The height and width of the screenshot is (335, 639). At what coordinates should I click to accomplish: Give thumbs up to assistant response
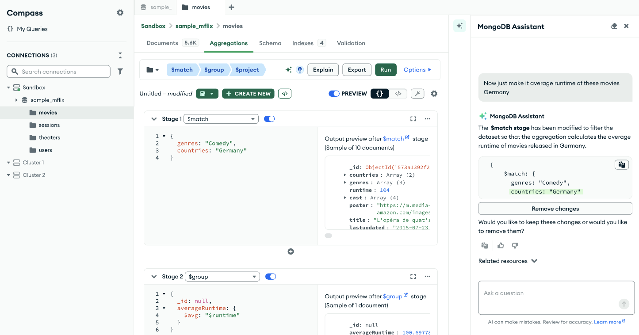[x=501, y=246]
